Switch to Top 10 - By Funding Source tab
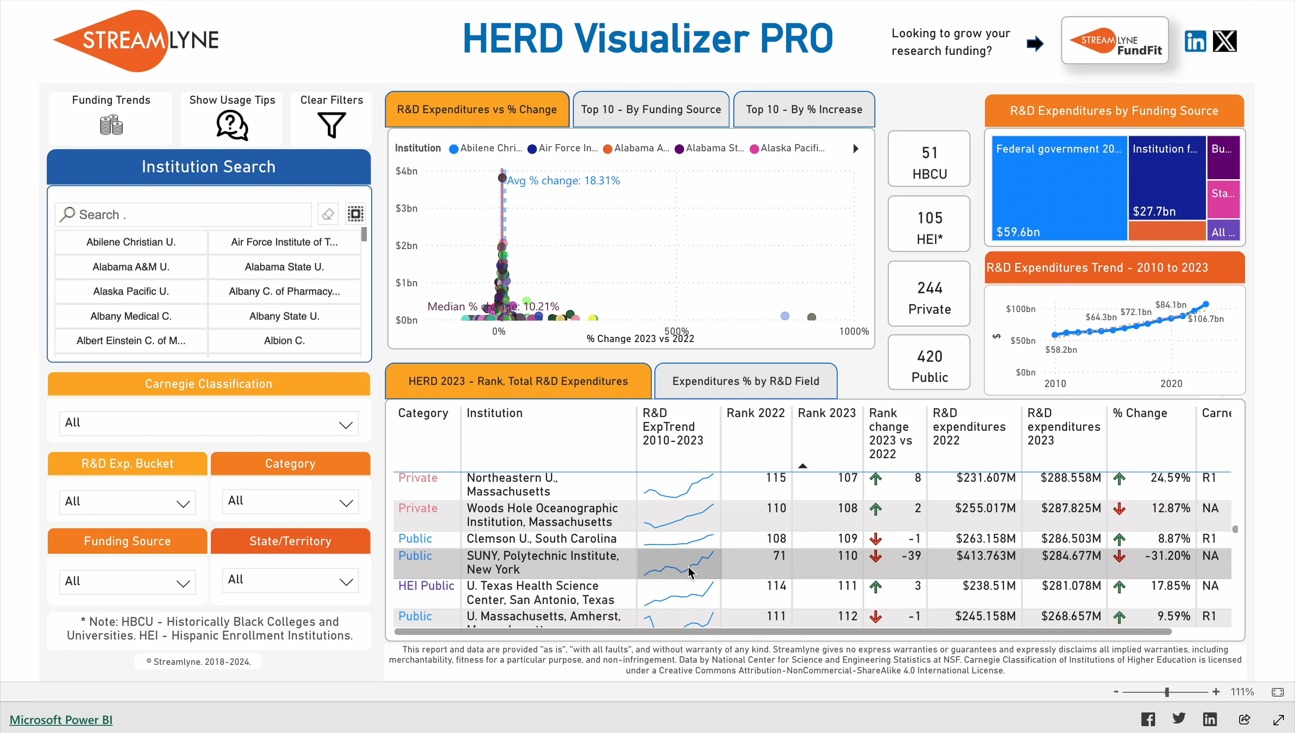The image size is (1295, 733). [x=651, y=109]
